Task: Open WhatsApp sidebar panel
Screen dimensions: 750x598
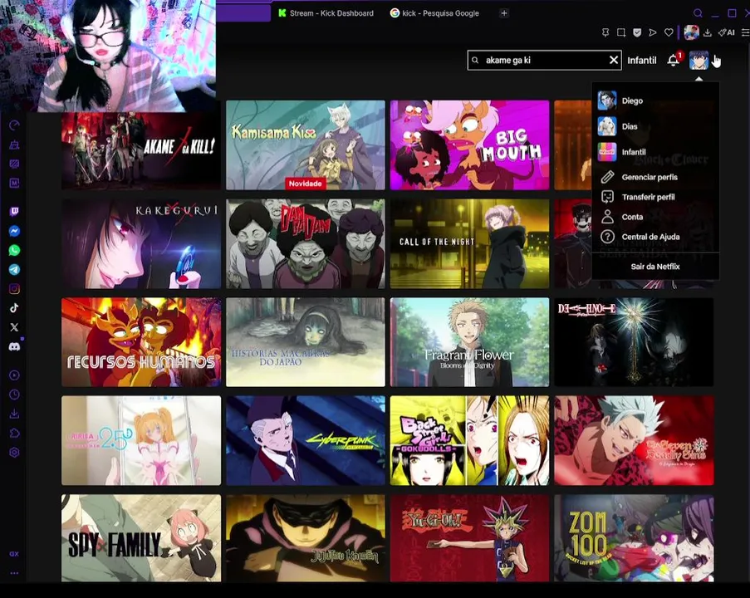Action: (14, 250)
